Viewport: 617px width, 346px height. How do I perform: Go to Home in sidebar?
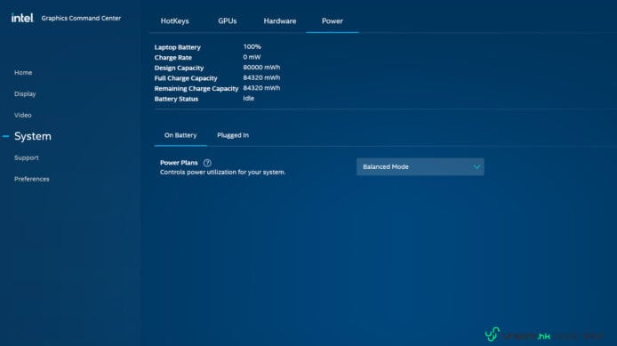[x=23, y=72]
